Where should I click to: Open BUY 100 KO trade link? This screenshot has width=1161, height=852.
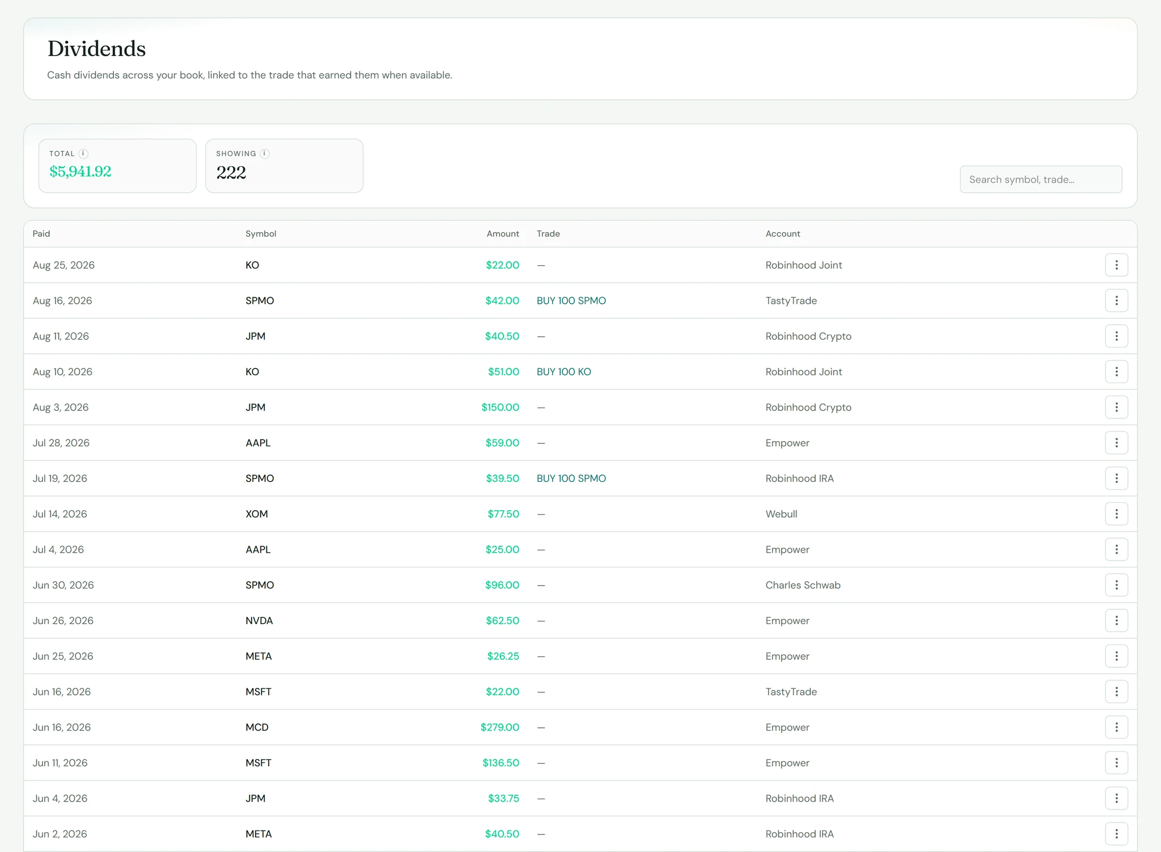click(x=563, y=371)
